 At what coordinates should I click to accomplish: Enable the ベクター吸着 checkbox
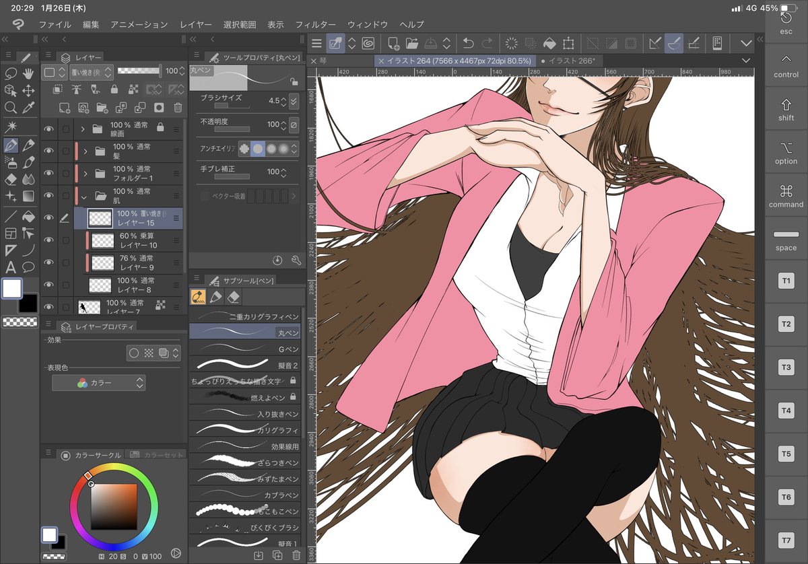205,197
